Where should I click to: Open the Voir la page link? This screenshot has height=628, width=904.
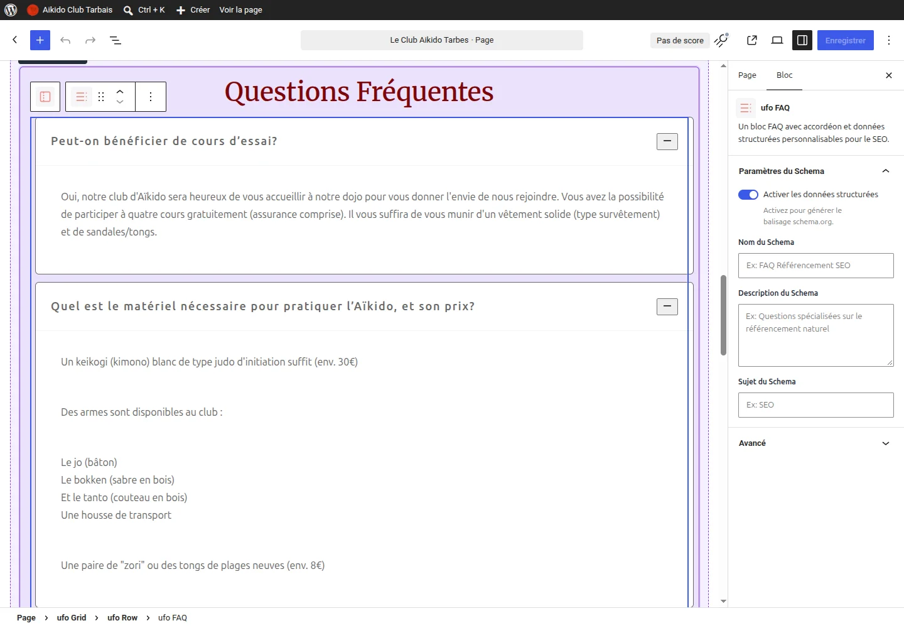(240, 10)
